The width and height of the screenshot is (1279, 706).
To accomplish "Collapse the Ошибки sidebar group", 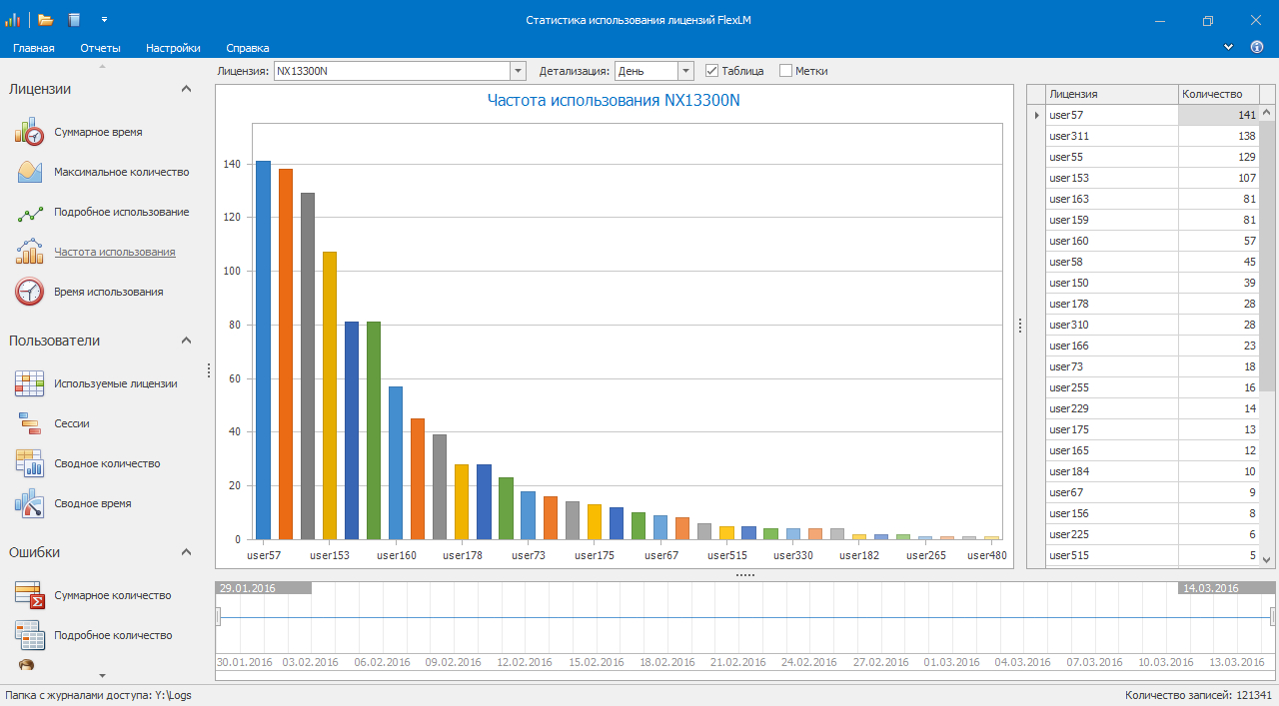I will 186,552.
